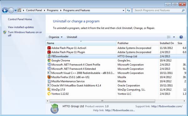Click the Yontoo LLC publisher cell
The image size is (188, 116).
pos(124,94)
